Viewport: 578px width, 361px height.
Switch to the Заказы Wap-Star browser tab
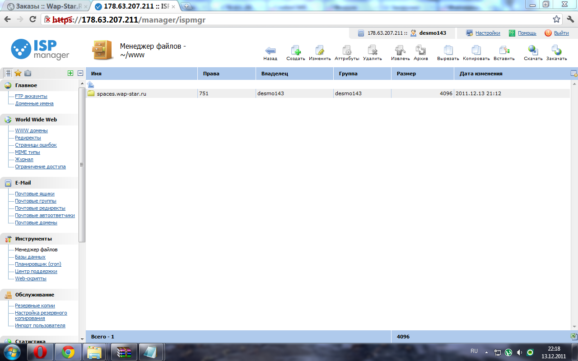(45, 7)
